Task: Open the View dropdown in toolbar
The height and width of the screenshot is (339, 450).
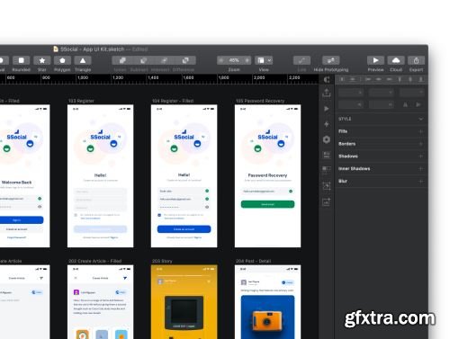Action: pyautogui.click(x=264, y=60)
